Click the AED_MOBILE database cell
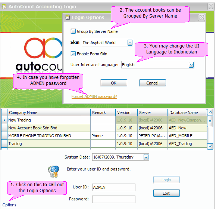216x209 pixels. point(187,136)
